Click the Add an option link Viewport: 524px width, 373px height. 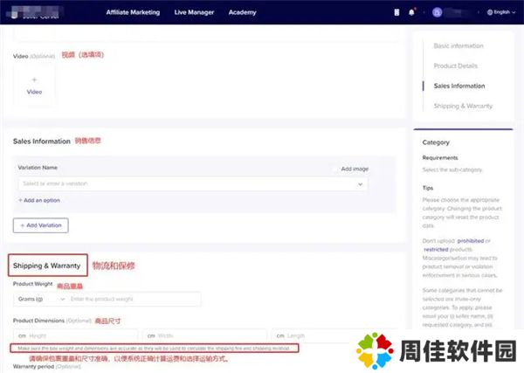tap(41, 200)
